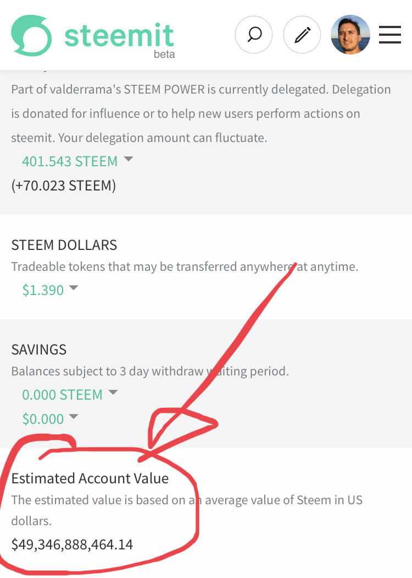This screenshot has height=578, width=412.
Task: Expand the 401.543 STEEM dropdown
Action: (x=70, y=161)
